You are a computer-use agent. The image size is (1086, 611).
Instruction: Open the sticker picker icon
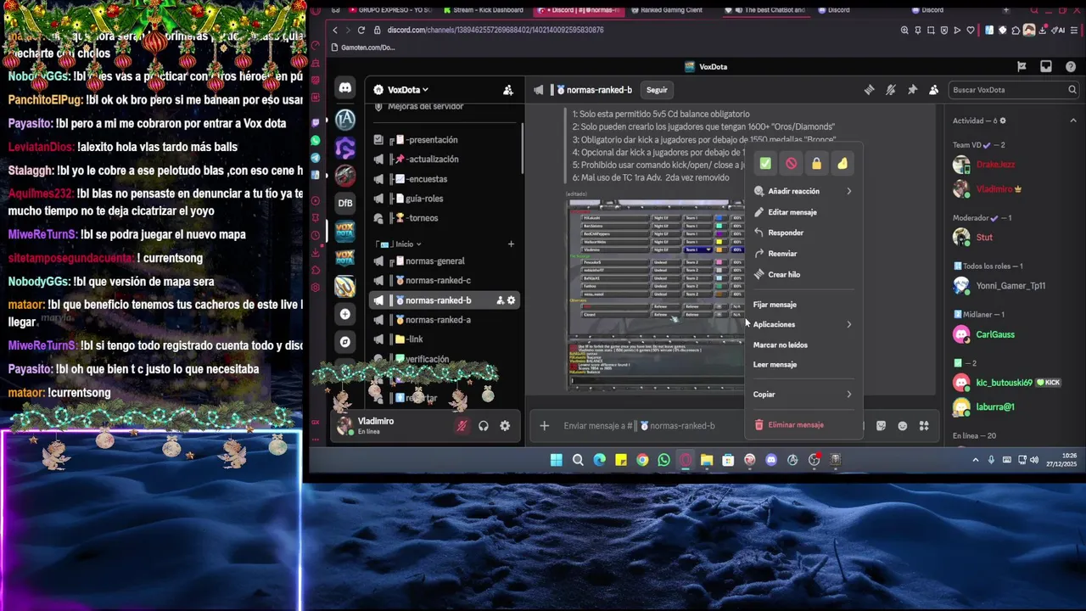coord(882,426)
